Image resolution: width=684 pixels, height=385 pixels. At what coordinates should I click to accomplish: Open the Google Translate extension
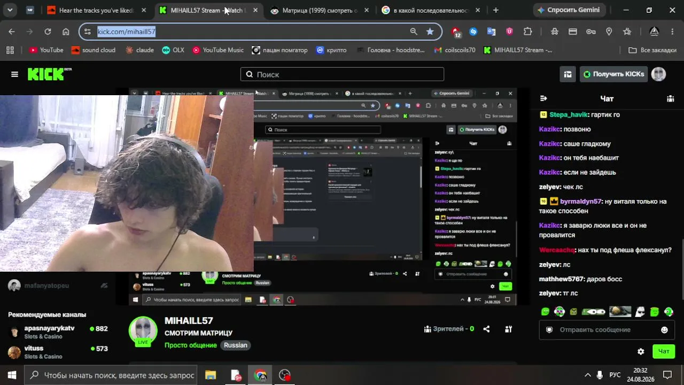click(x=491, y=32)
